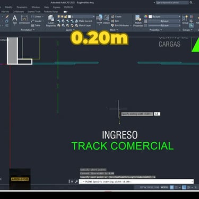Click the object color wheel swatch
199x199 pixels.
tap(146, 16)
